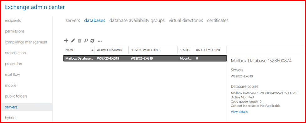The image size is (306, 123).
Task: Click WS2K25-EXG19 under Servers in details pane
Action: click(242, 76)
